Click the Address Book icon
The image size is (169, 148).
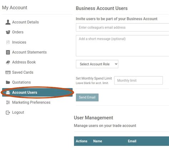(8, 62)
